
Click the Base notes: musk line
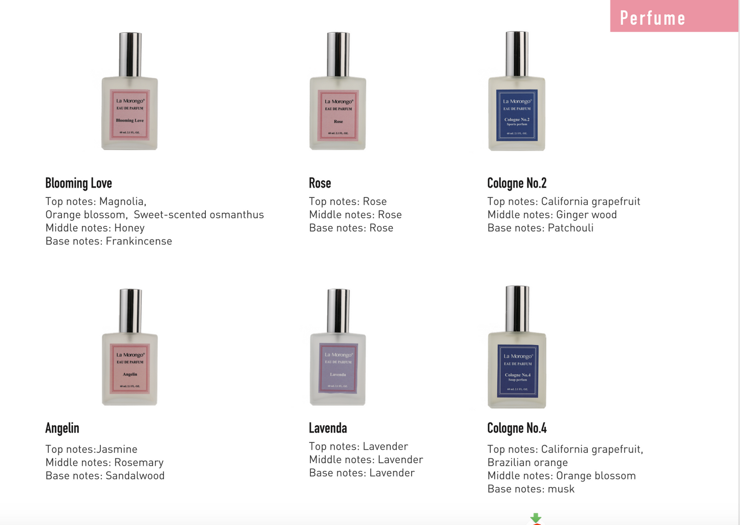click(531, 489)
